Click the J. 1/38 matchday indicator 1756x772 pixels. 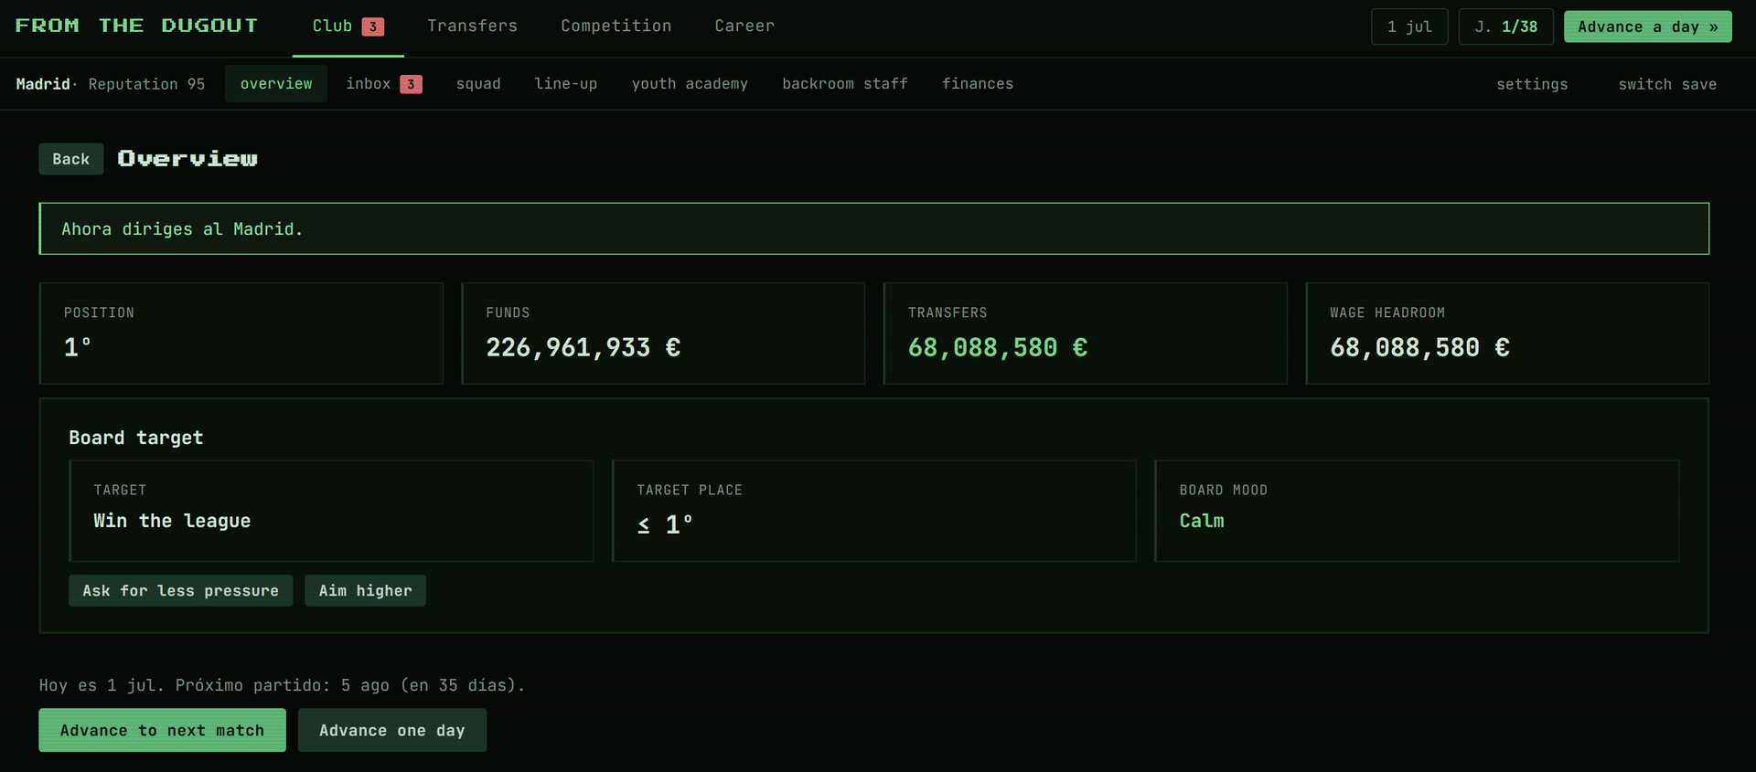point(1505,26)
